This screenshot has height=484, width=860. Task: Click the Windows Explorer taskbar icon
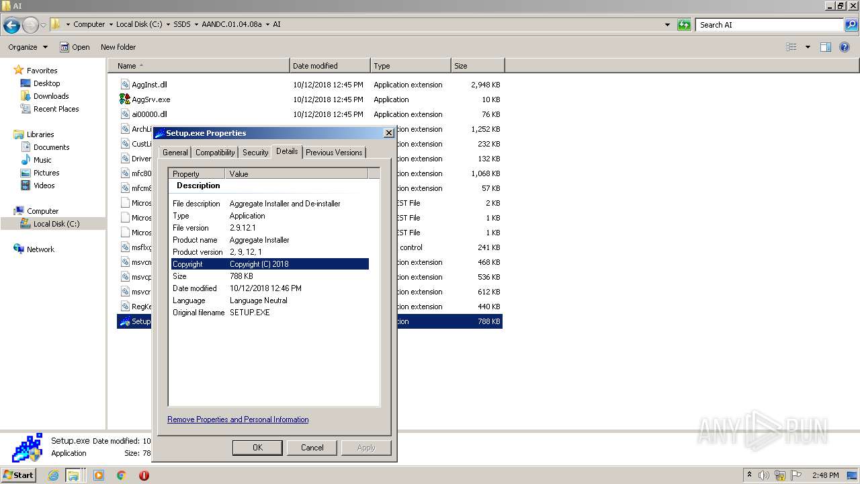pyautogui.click(x=73, y=475)
